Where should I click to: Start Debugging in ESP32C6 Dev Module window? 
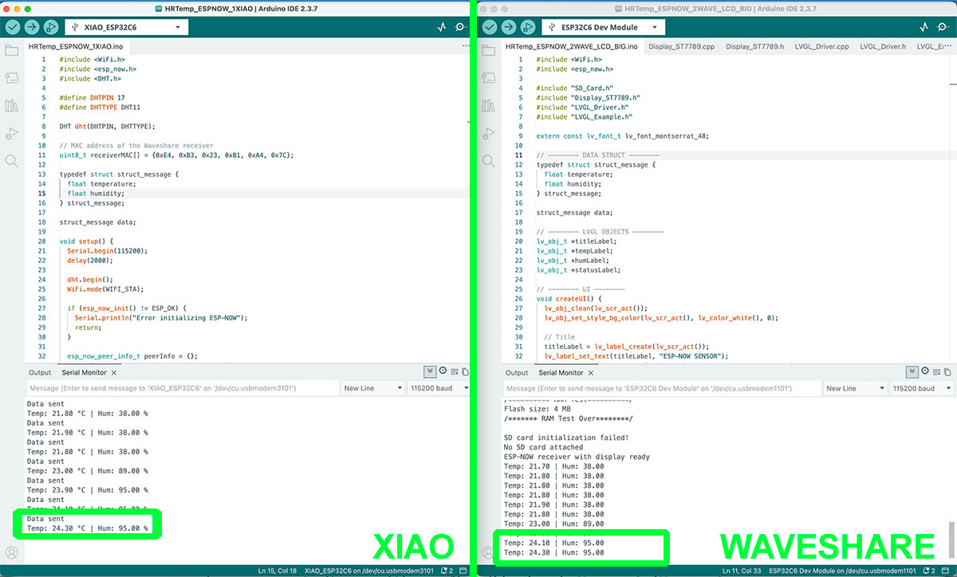(x=528, y=27)
